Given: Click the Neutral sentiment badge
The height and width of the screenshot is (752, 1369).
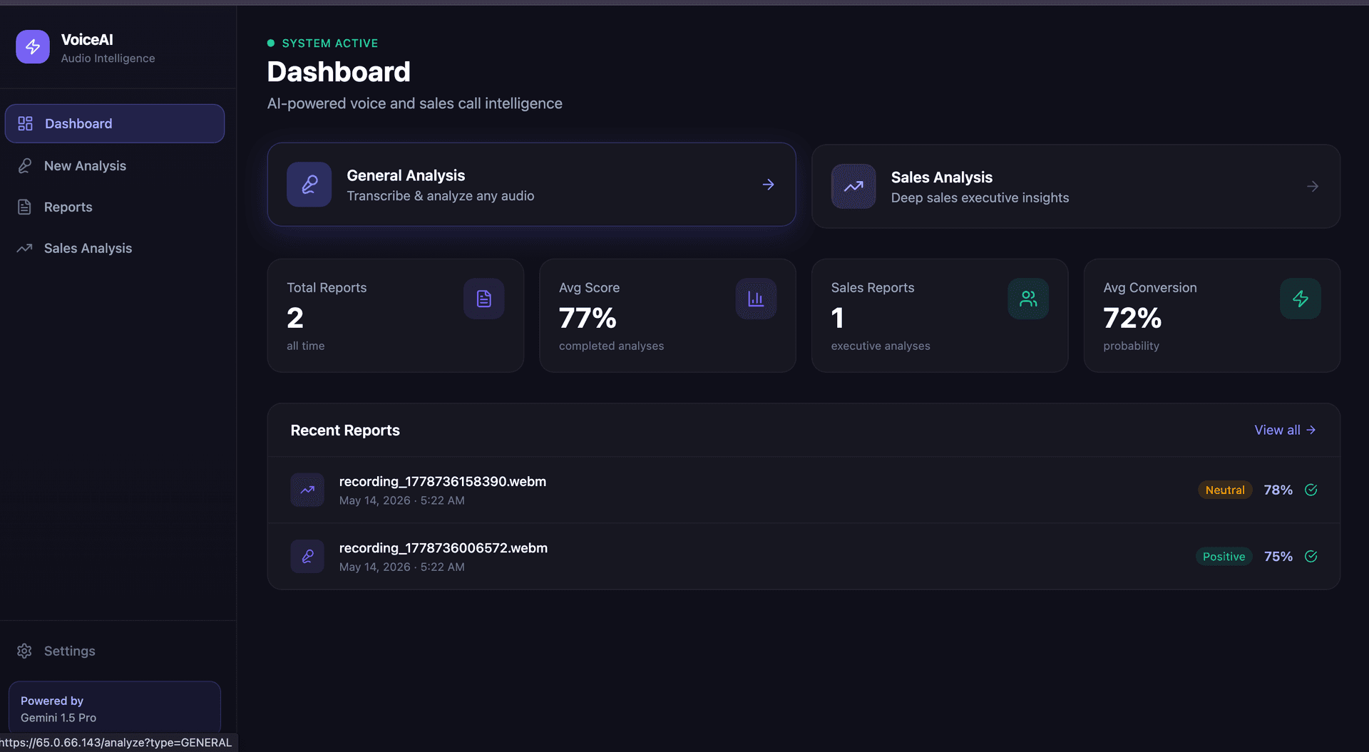Looking at the screenshot, I should (1225, 490).
